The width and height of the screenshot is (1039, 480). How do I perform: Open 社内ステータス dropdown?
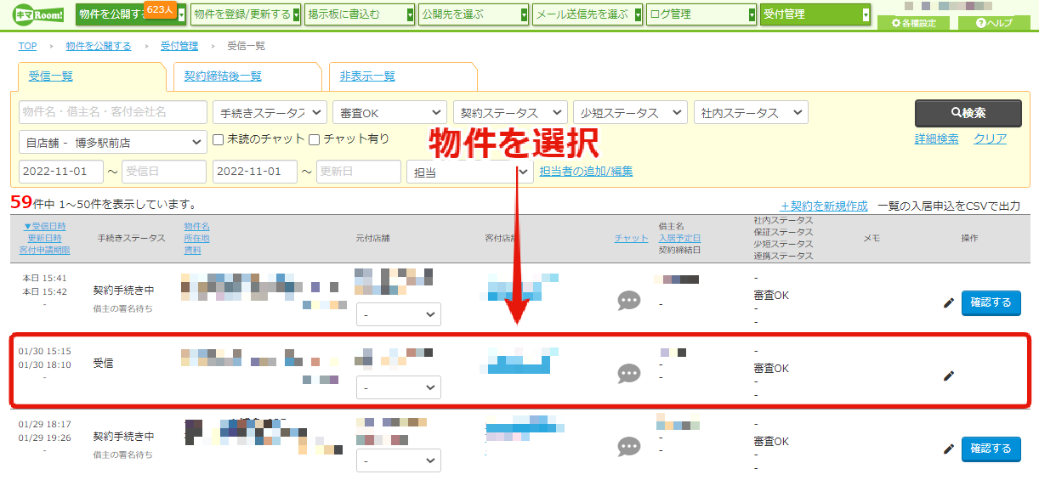tap(751, 113)
